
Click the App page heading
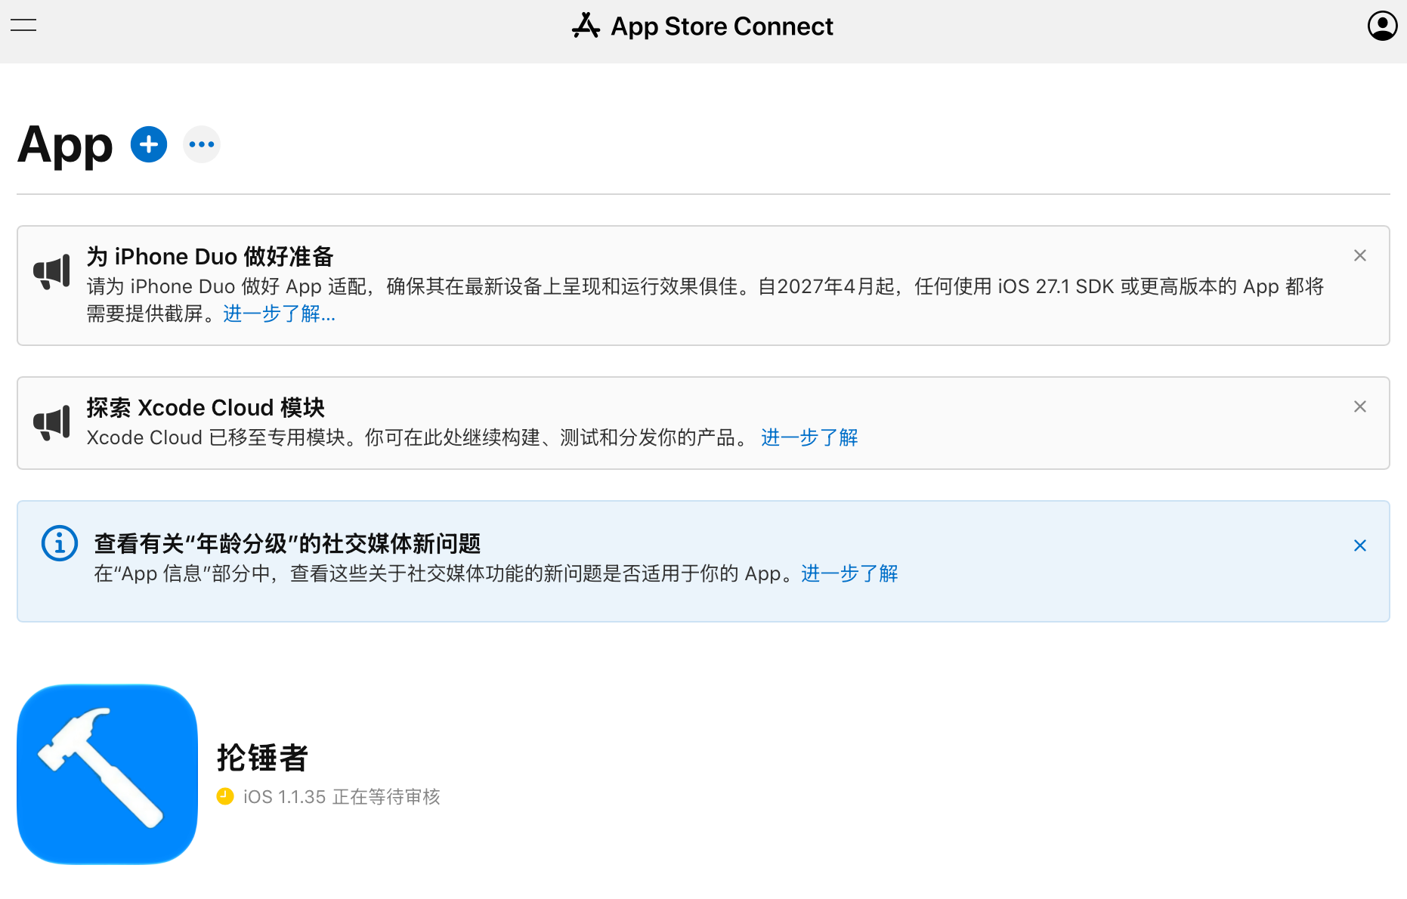point(66,145)
